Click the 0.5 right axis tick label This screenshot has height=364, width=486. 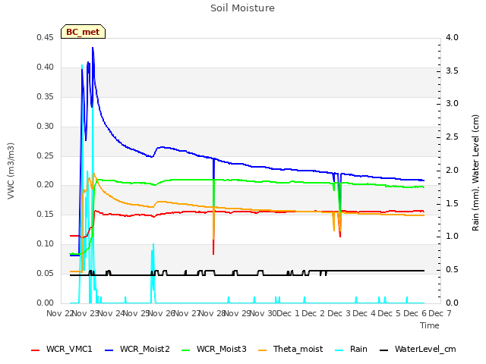pyautogui.click(x=452, y=270)
